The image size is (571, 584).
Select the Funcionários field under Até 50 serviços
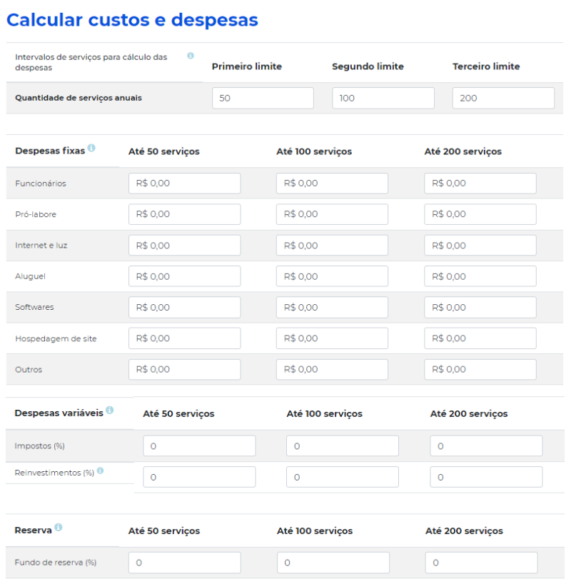point(183,183)
